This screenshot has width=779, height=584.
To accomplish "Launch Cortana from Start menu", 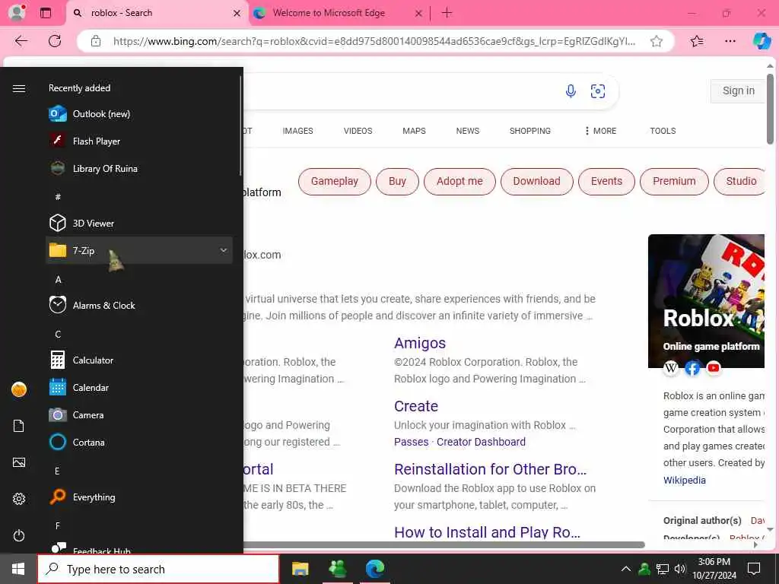I will pos(139,442).
